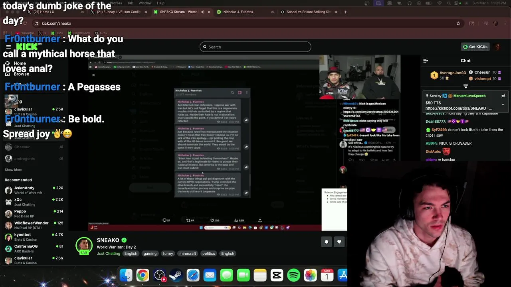Open Photos from the Dock
The width and height of the screenshot is (511, 287).
point(310,275)
